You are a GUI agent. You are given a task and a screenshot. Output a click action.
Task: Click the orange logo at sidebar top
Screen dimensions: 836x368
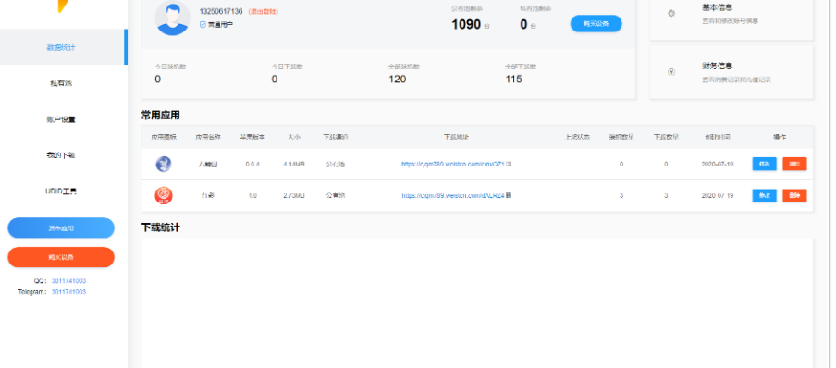coord(64,6)
